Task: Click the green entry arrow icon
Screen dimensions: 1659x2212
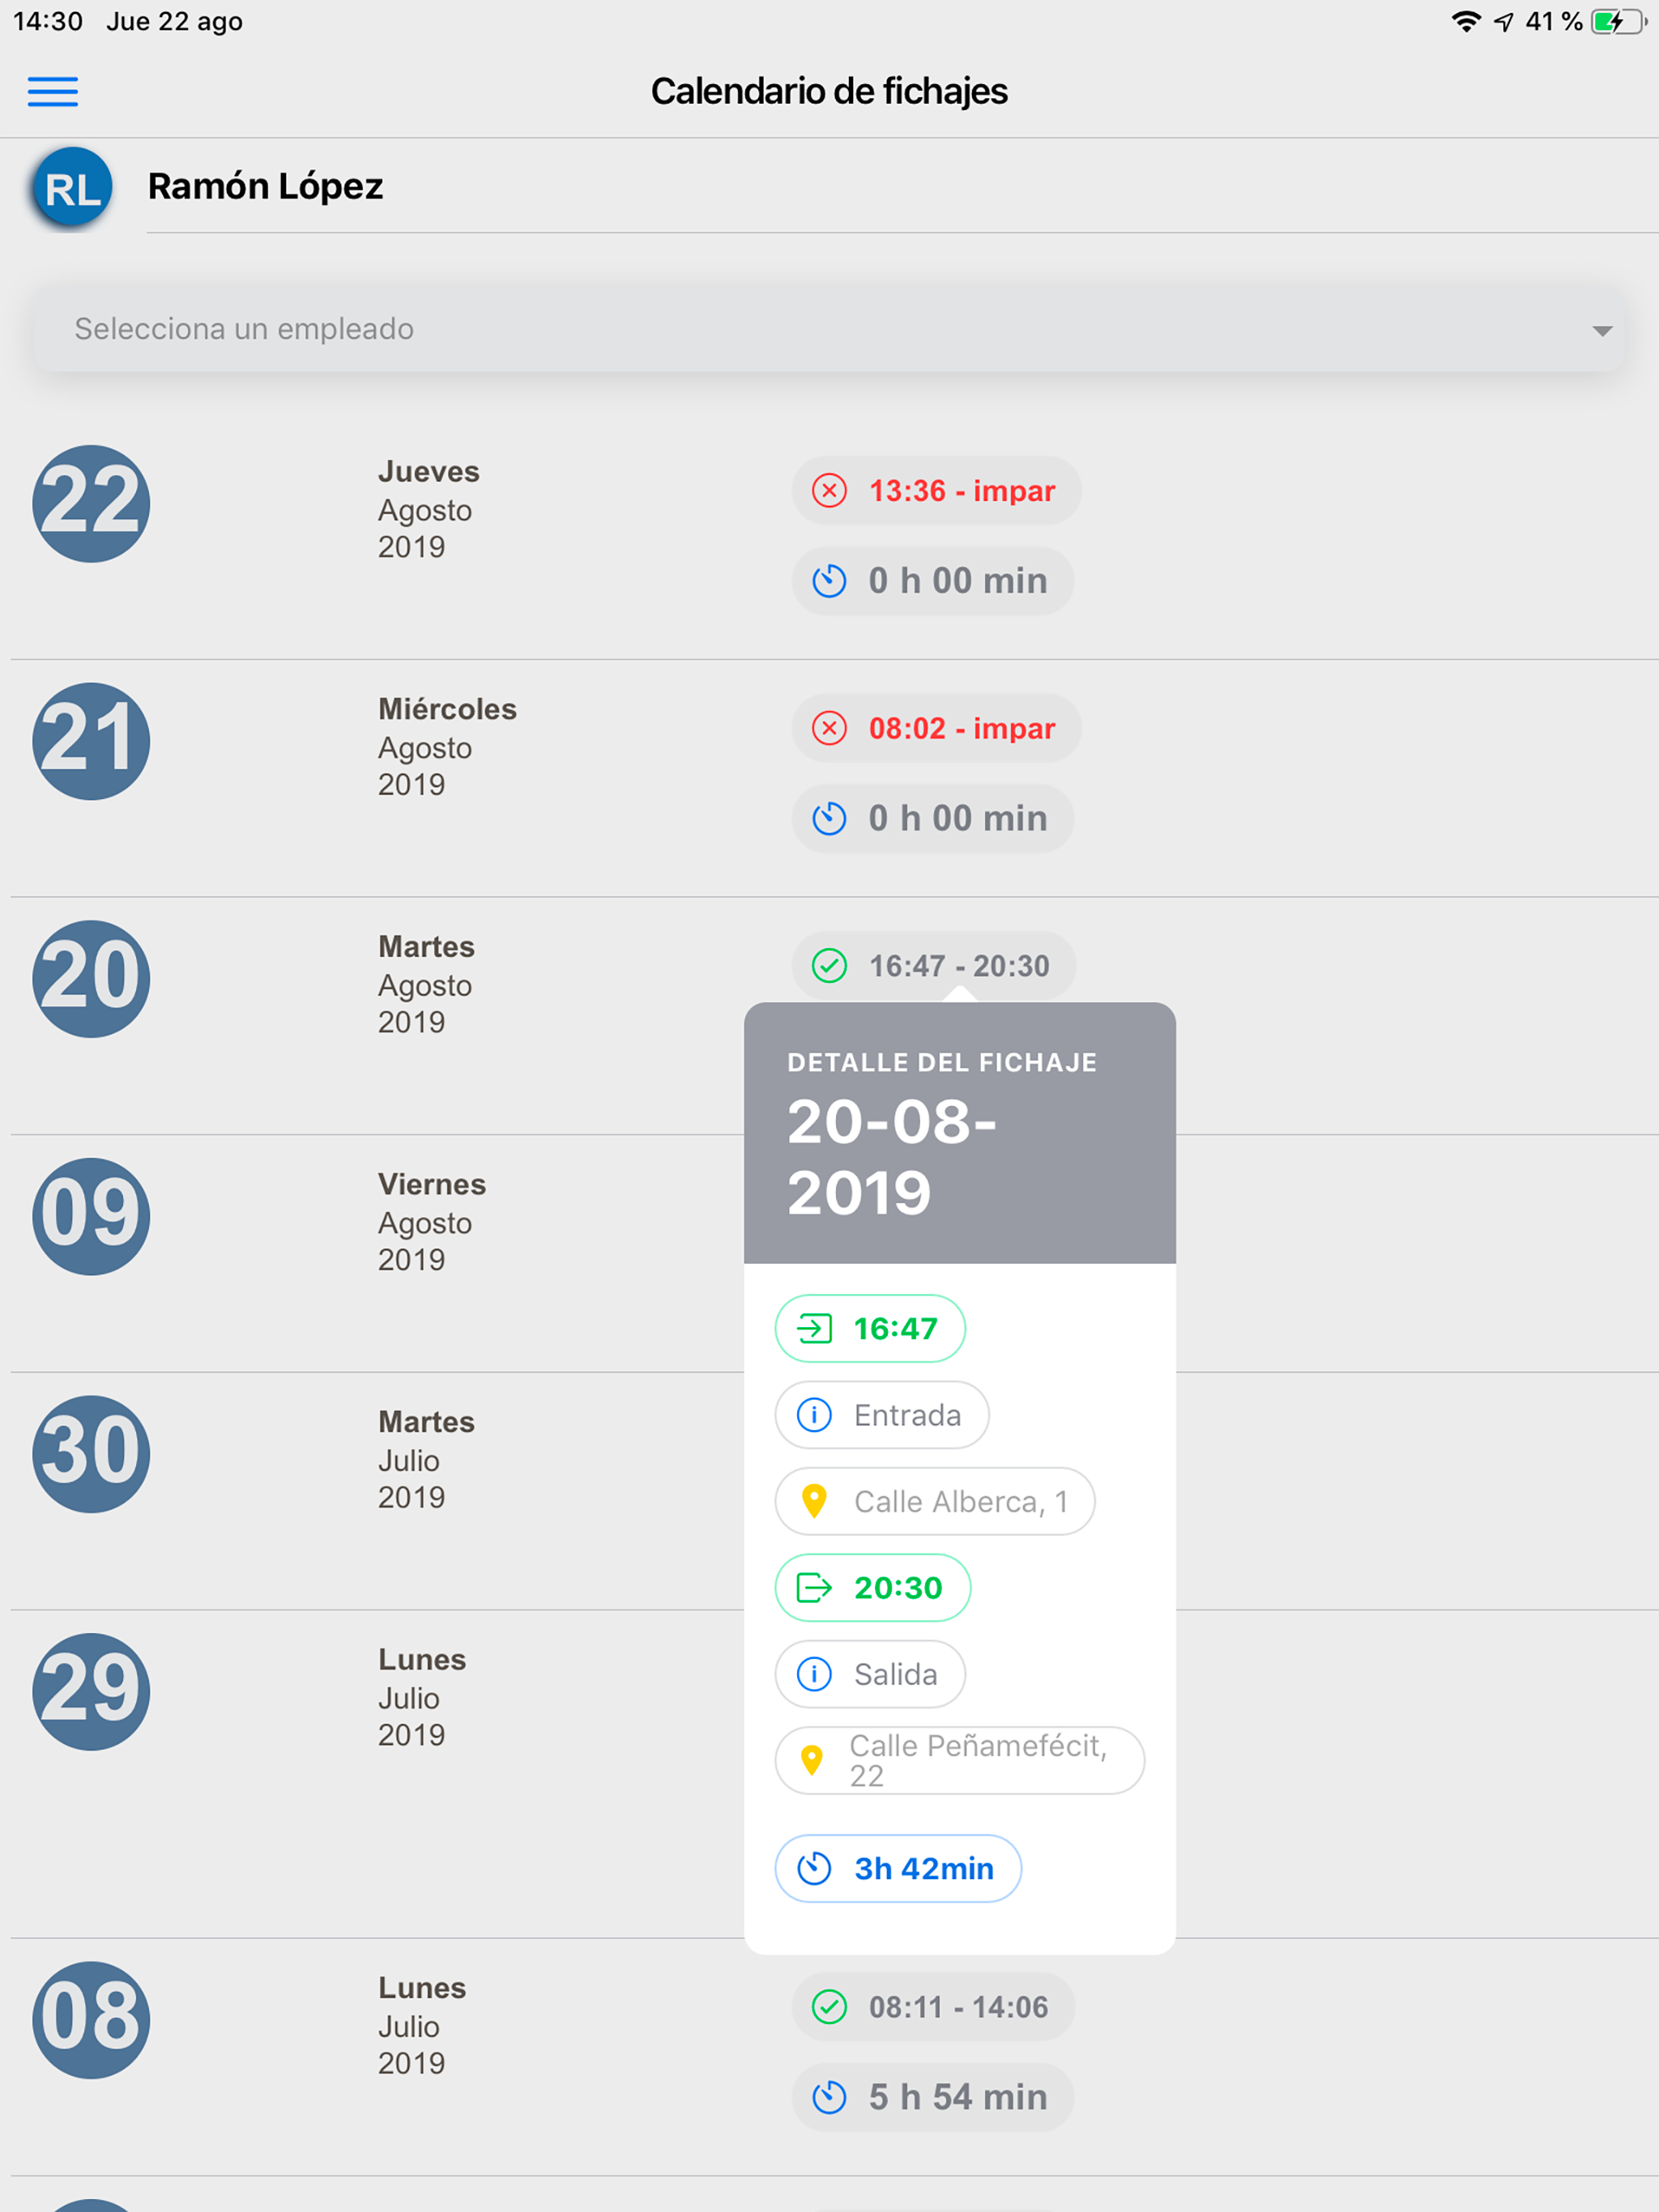Action: coord(813,1328)
